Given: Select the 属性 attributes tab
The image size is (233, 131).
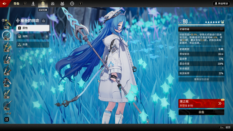Looking at the screenshot, I should pyautogui.click(x=33, y=28).
